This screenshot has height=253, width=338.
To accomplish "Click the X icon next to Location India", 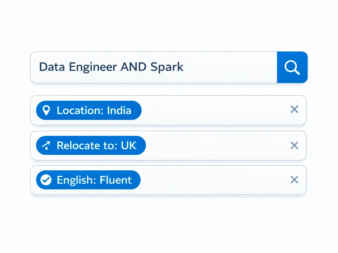I will [294, 110].
